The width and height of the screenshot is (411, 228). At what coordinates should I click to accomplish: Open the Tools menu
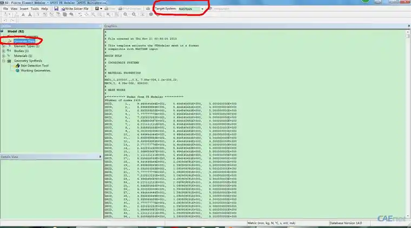[x=35, y=9]
